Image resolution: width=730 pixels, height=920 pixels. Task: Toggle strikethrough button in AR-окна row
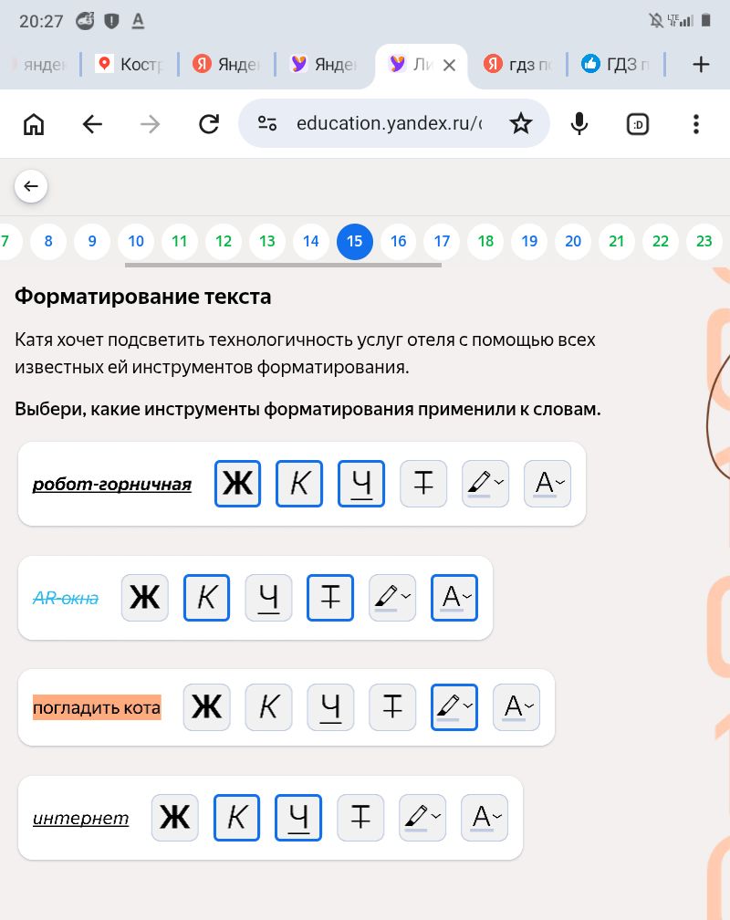click(330, 597)
